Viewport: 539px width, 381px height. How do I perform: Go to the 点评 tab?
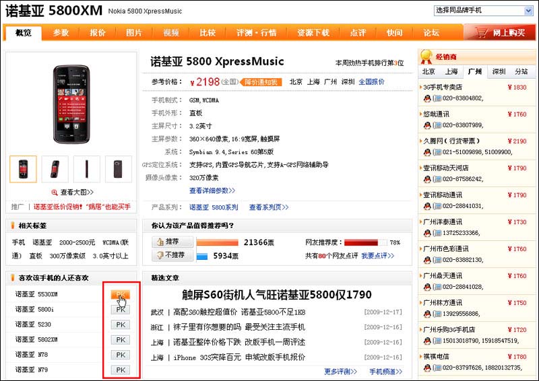(358, 32)
